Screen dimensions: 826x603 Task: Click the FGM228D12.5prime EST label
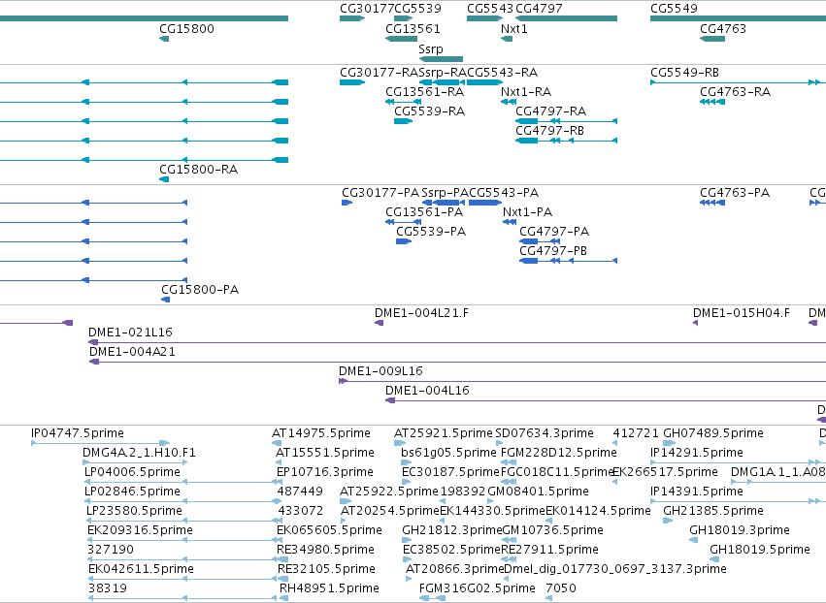tap(559, 453)
